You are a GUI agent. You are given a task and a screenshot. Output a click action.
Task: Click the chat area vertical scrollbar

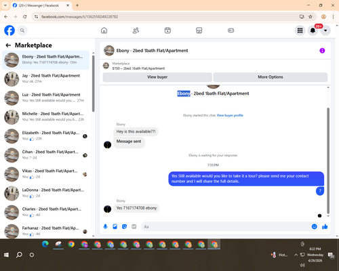click(328, 161)
